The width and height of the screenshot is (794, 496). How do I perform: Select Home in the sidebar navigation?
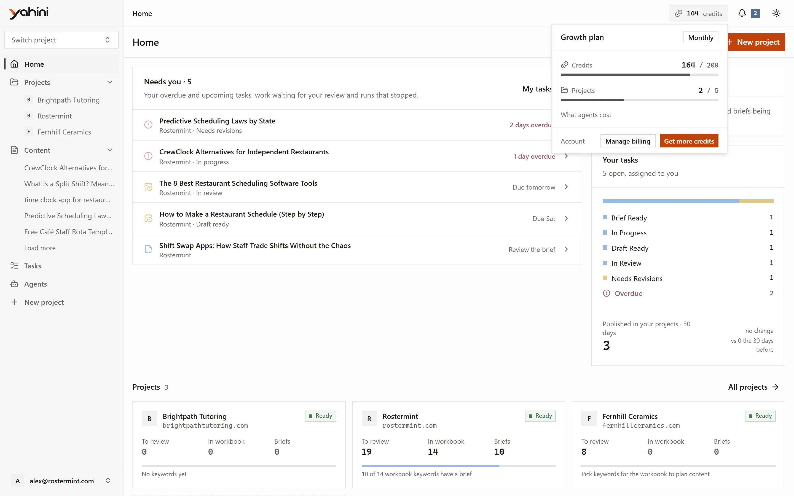point(61,64)
